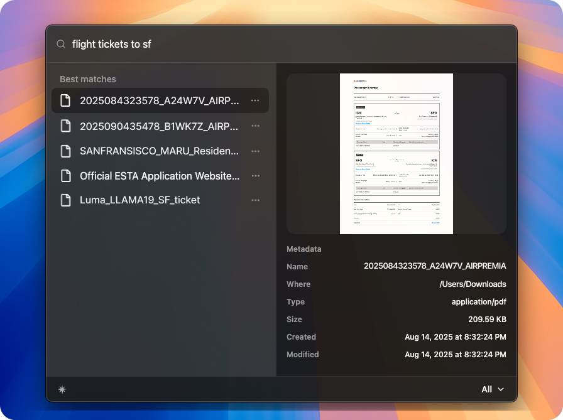Open the ellipsis menu on the highlighted first result

256,100
